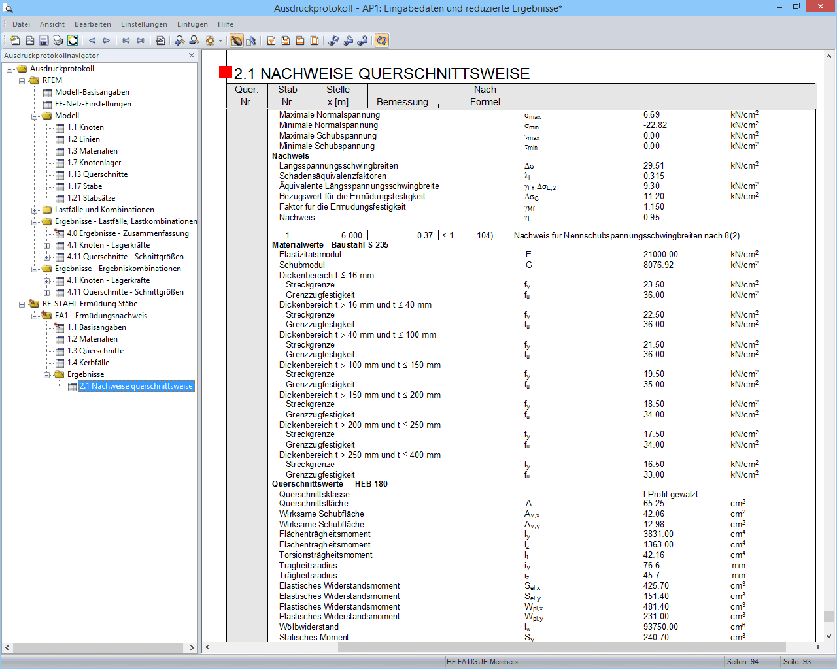Collapse the Ergebnisse node under FA1

[47, 374]
